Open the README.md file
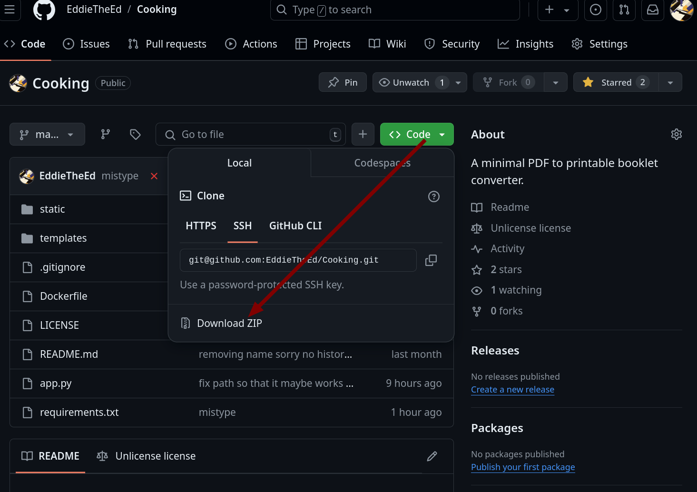Viewport: 697px width, 492px height. pyautogui.click(x=69, y=354)
